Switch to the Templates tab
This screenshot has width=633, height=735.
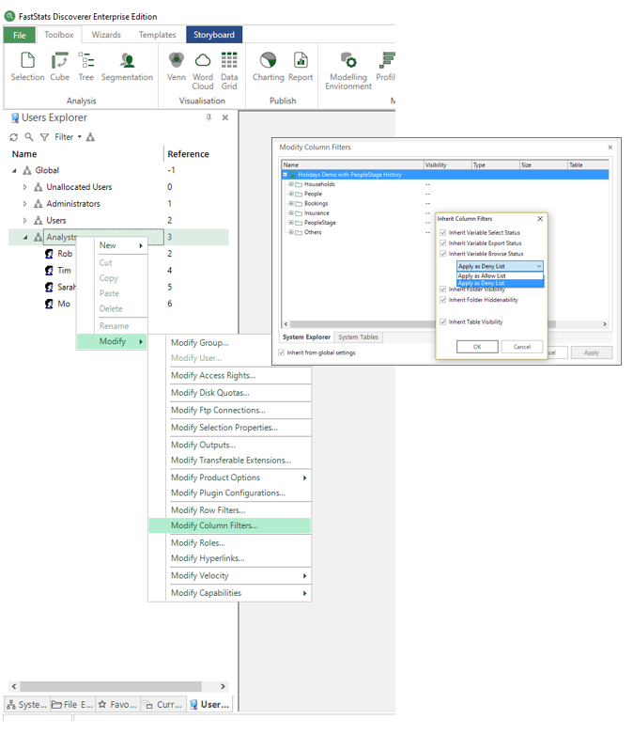point(158,35)
